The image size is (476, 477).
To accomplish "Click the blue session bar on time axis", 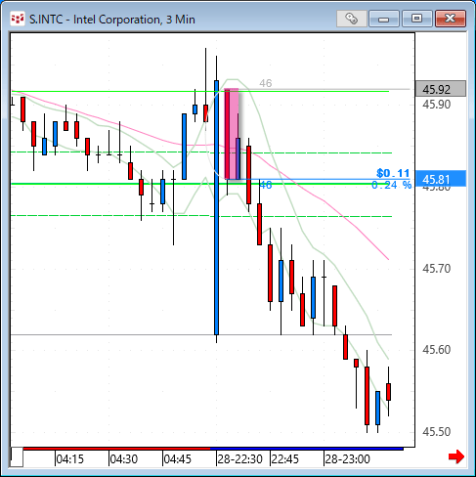I will point(307,449).
